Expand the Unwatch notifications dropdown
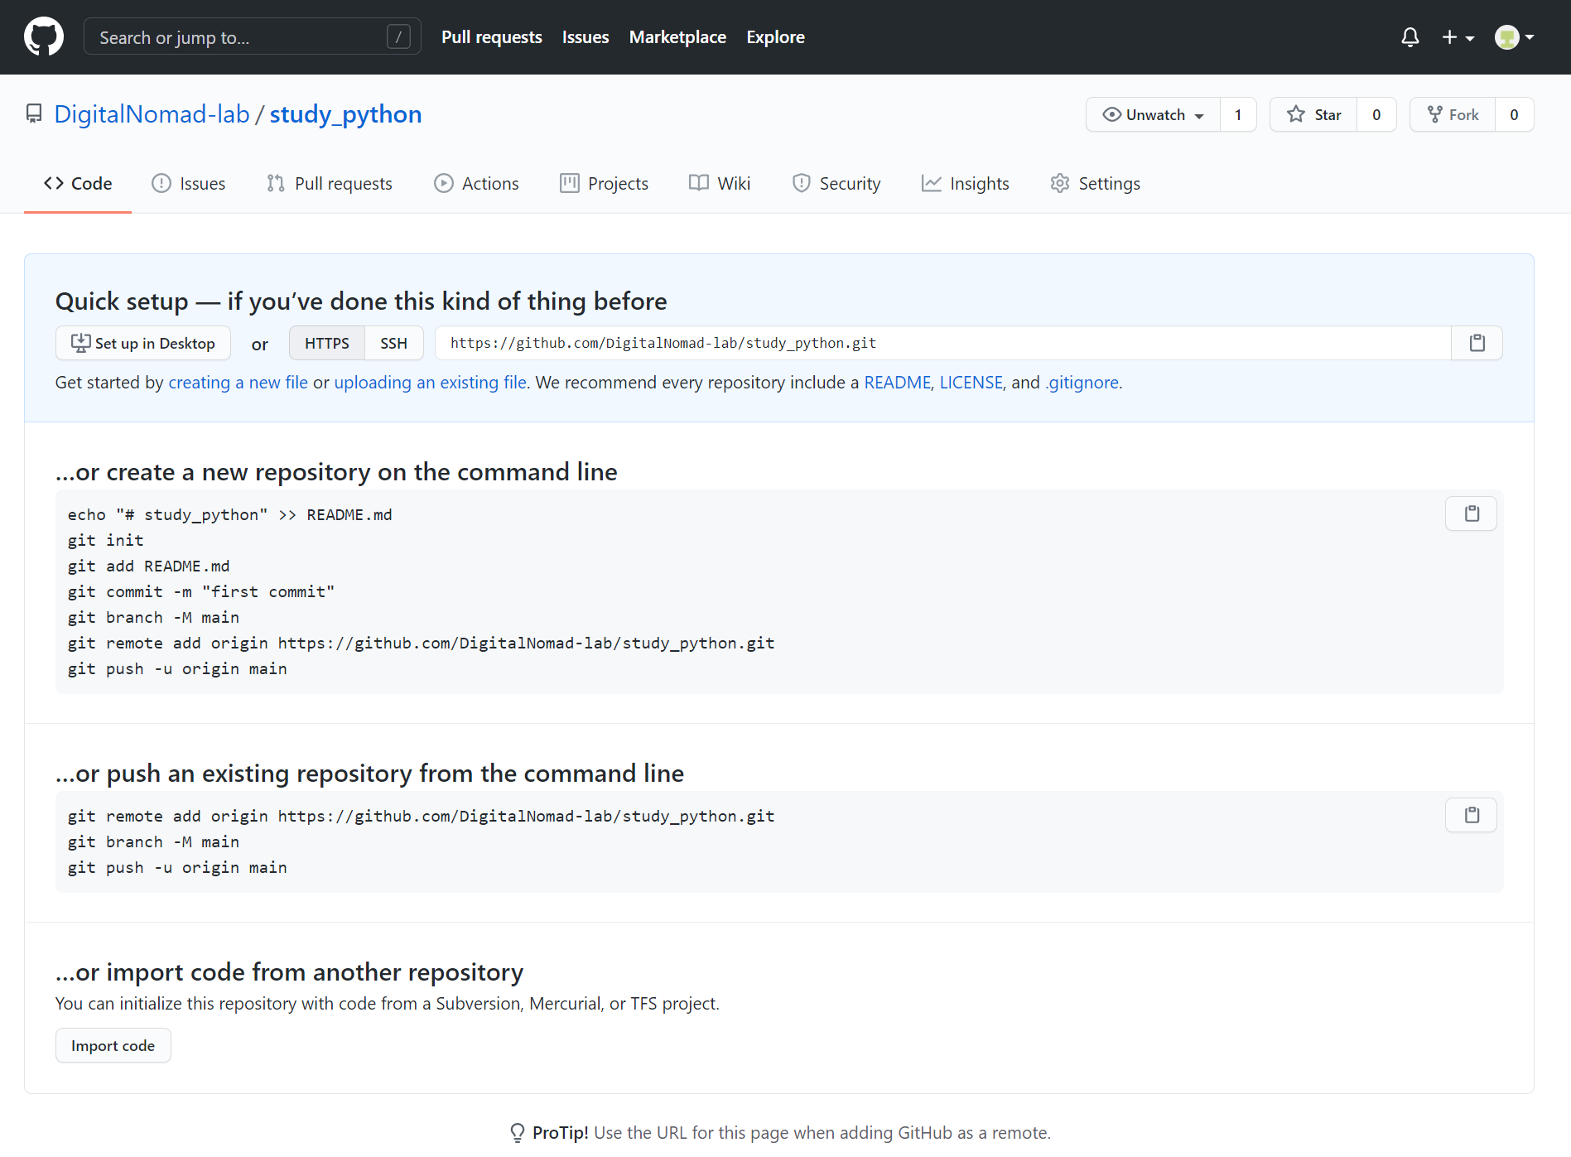The height and width of the screenshot is (1157, 1571). point(1153,115)
